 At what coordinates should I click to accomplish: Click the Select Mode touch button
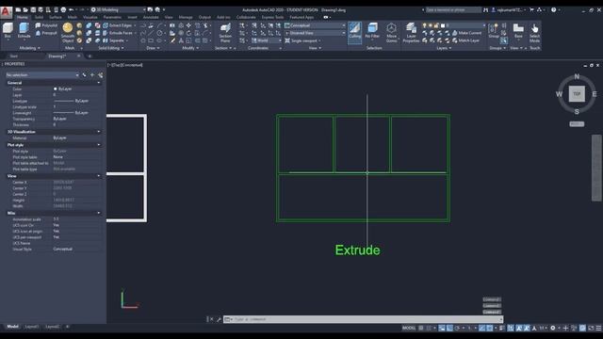click(534, 32)
